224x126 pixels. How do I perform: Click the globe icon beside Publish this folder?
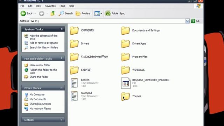pyautogui.click(x=26, y=70)
